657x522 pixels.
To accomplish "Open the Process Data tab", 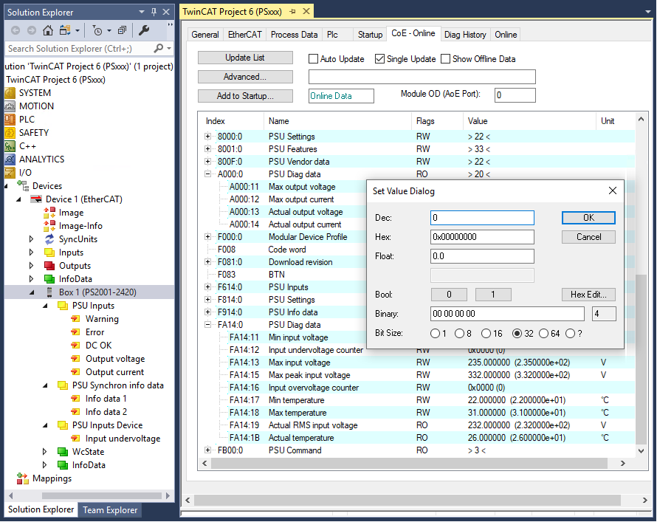I will [294, 35].
